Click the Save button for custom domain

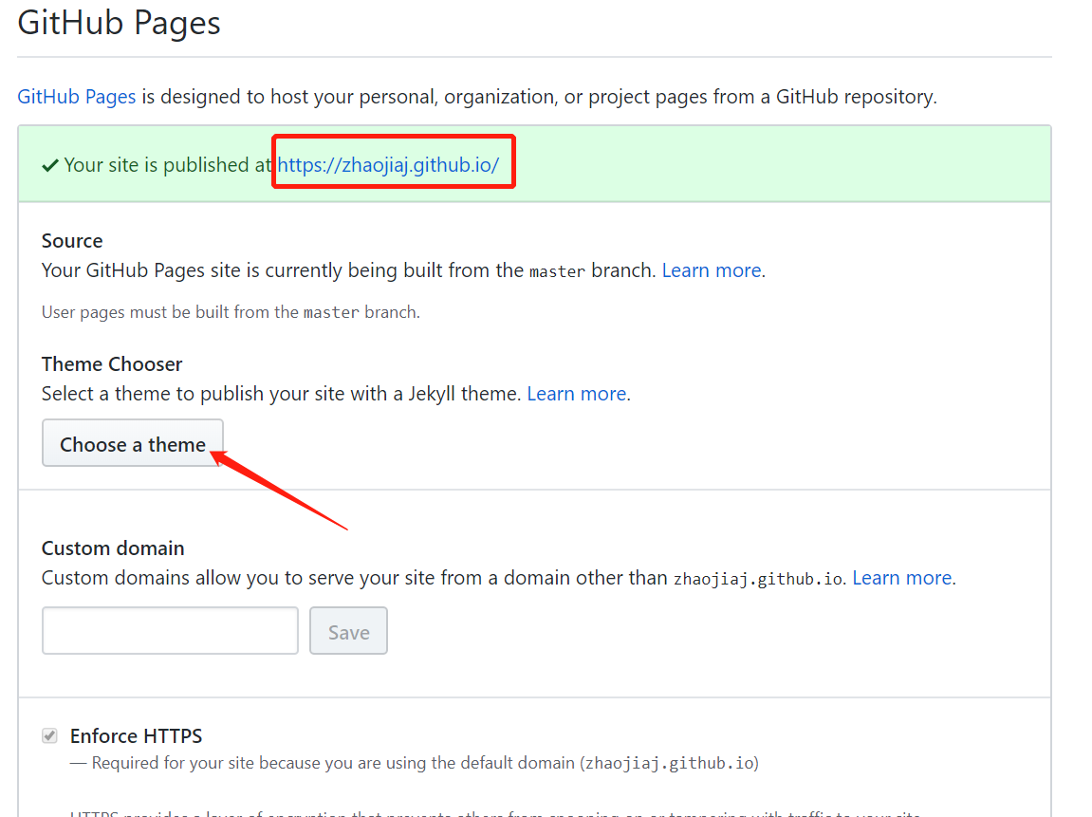coord(348,630)
